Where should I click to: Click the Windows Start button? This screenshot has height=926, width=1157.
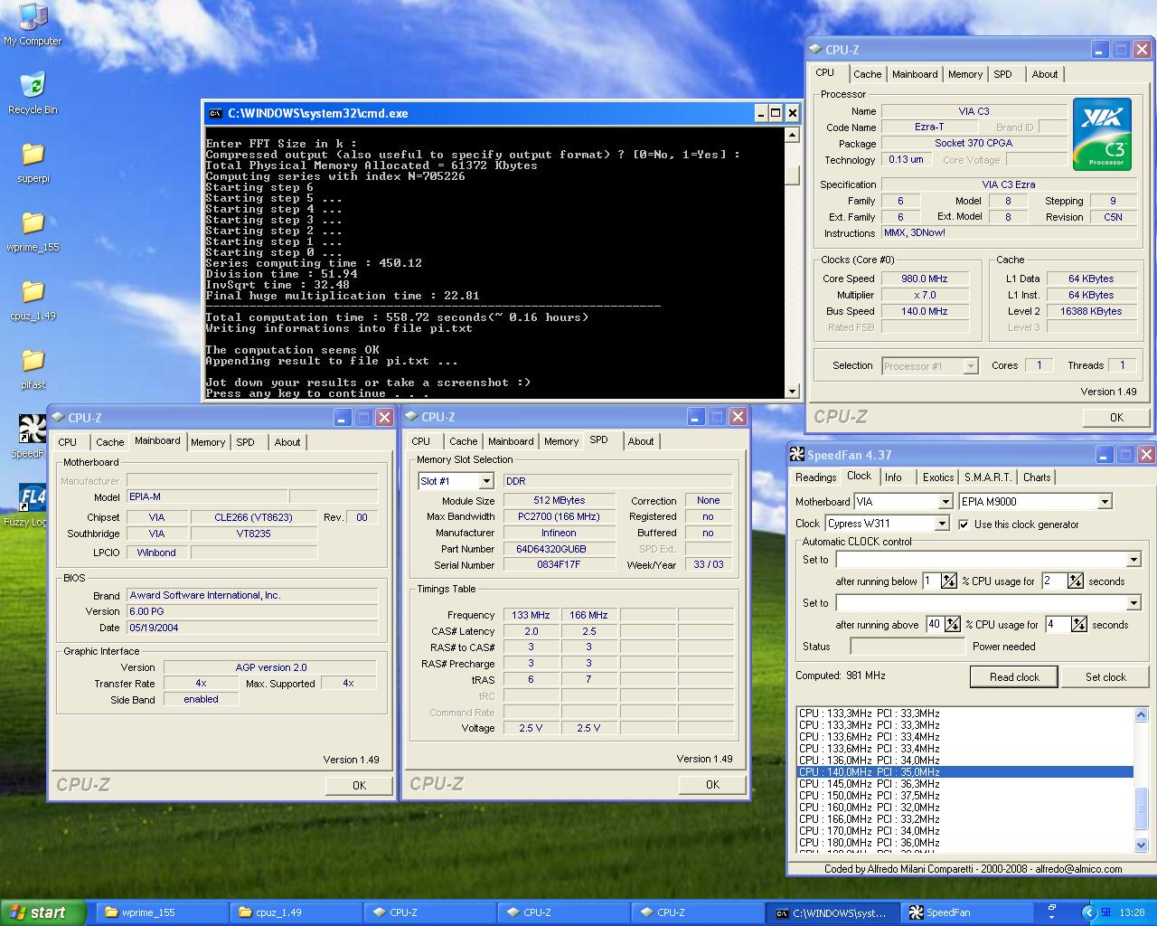(42, 912)
